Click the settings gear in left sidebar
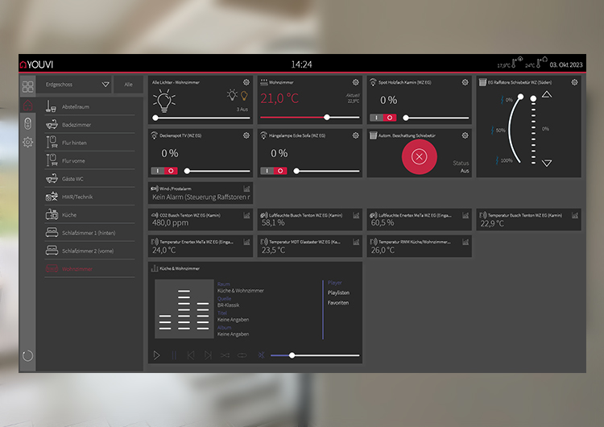 [x=28, y=143]
